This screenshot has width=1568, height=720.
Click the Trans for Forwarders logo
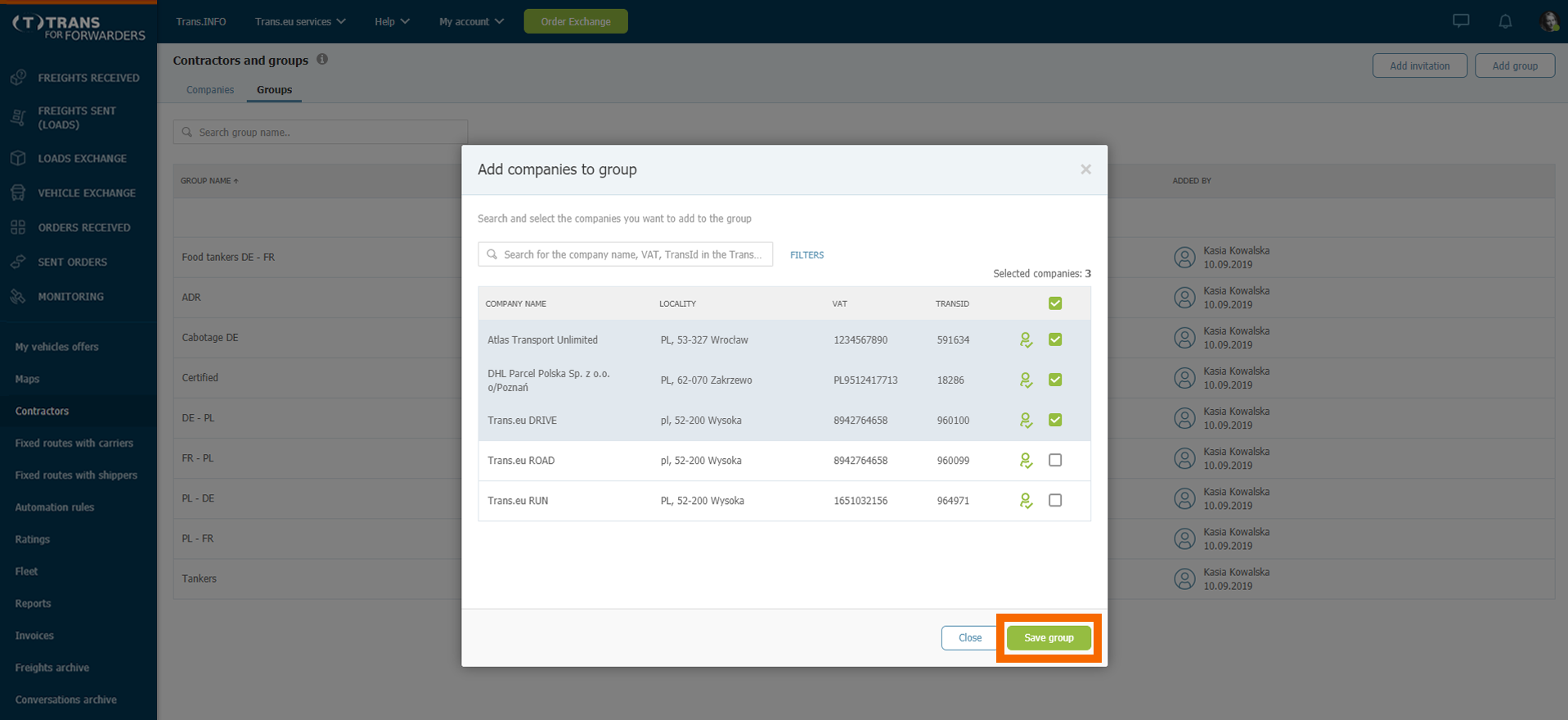pyautogui.click(x=79, y=28)
